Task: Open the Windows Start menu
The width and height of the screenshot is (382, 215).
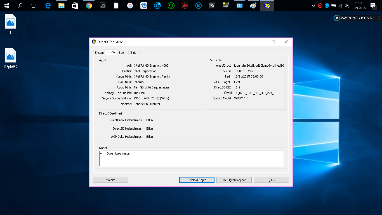Action: [x=6, y=6]
